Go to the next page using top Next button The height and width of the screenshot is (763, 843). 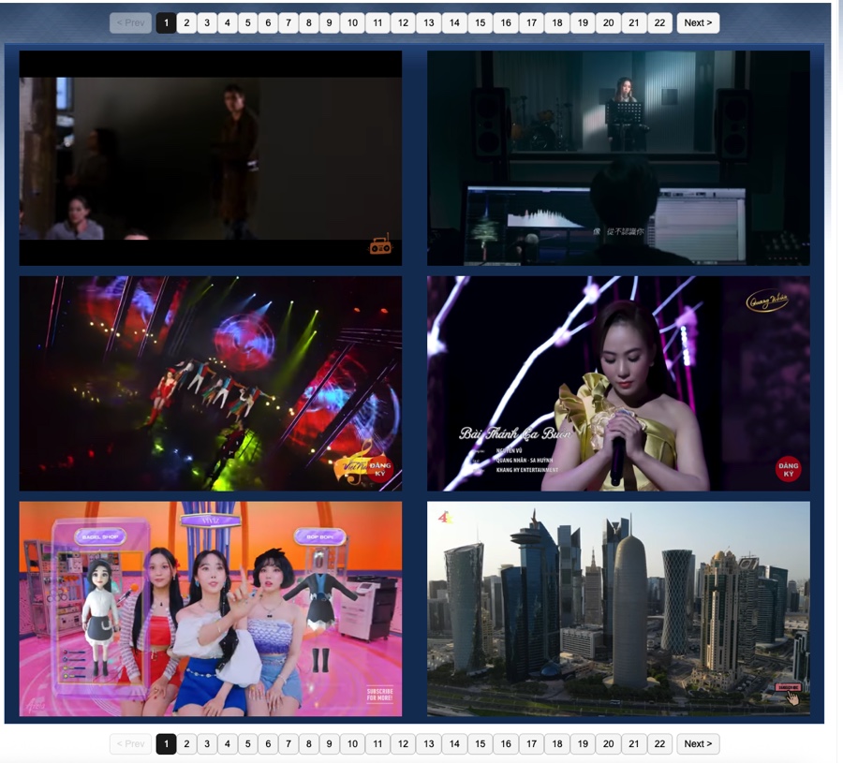(x=698, y=22)
